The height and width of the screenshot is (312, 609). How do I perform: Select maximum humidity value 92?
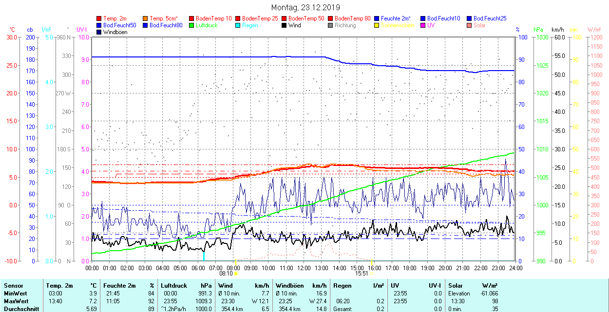[151, 301]
